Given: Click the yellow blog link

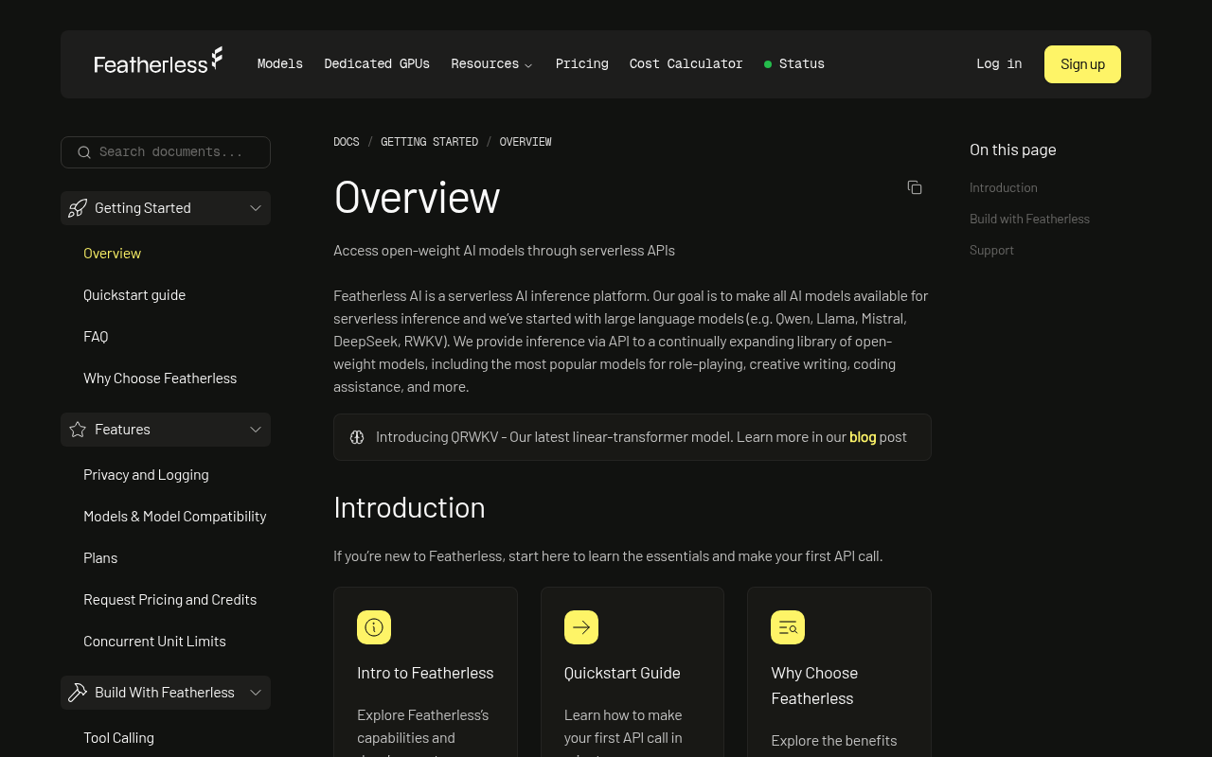Looking at the screenshot, I should [863, 437].
